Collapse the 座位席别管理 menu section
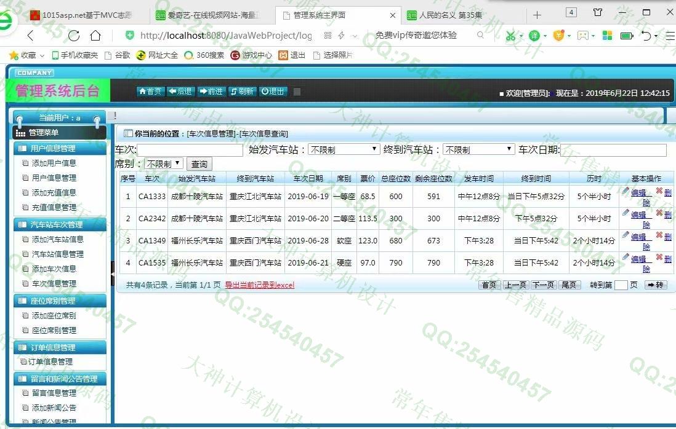This screenshot has height=429, width=676. coord(60,301)
